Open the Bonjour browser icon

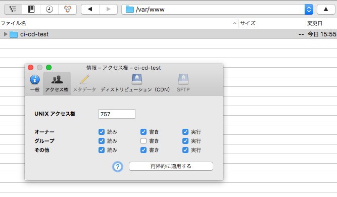(68, 9)
